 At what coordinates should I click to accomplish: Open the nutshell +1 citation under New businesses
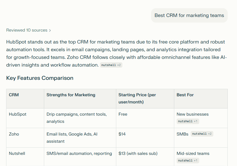188,121
